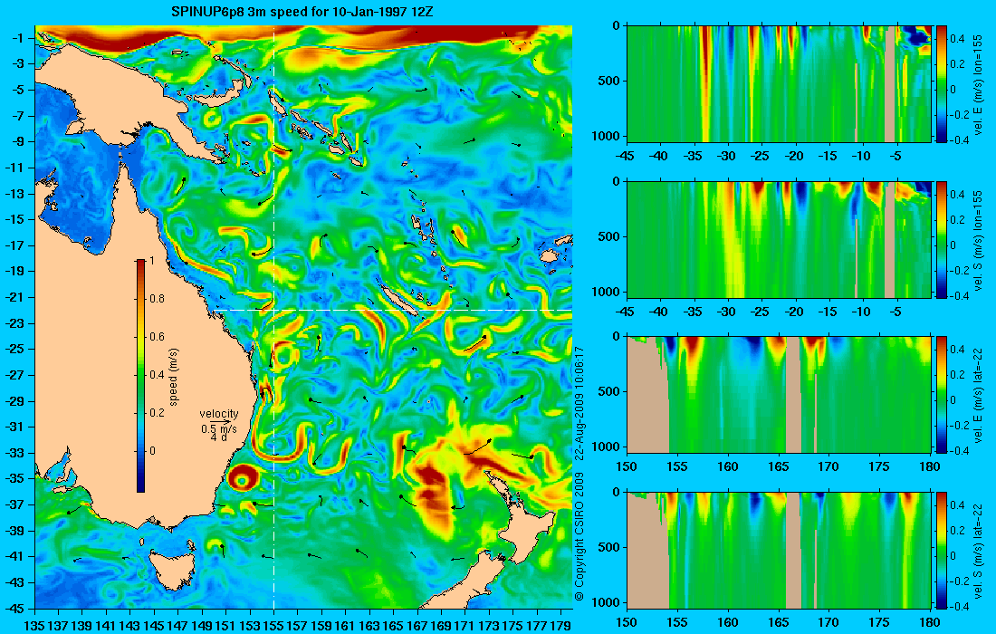Image resolution: width=996 pixels, height=634 pixels.
Task: Click the 'velocity' legend label
Action: tap(219, 414)
